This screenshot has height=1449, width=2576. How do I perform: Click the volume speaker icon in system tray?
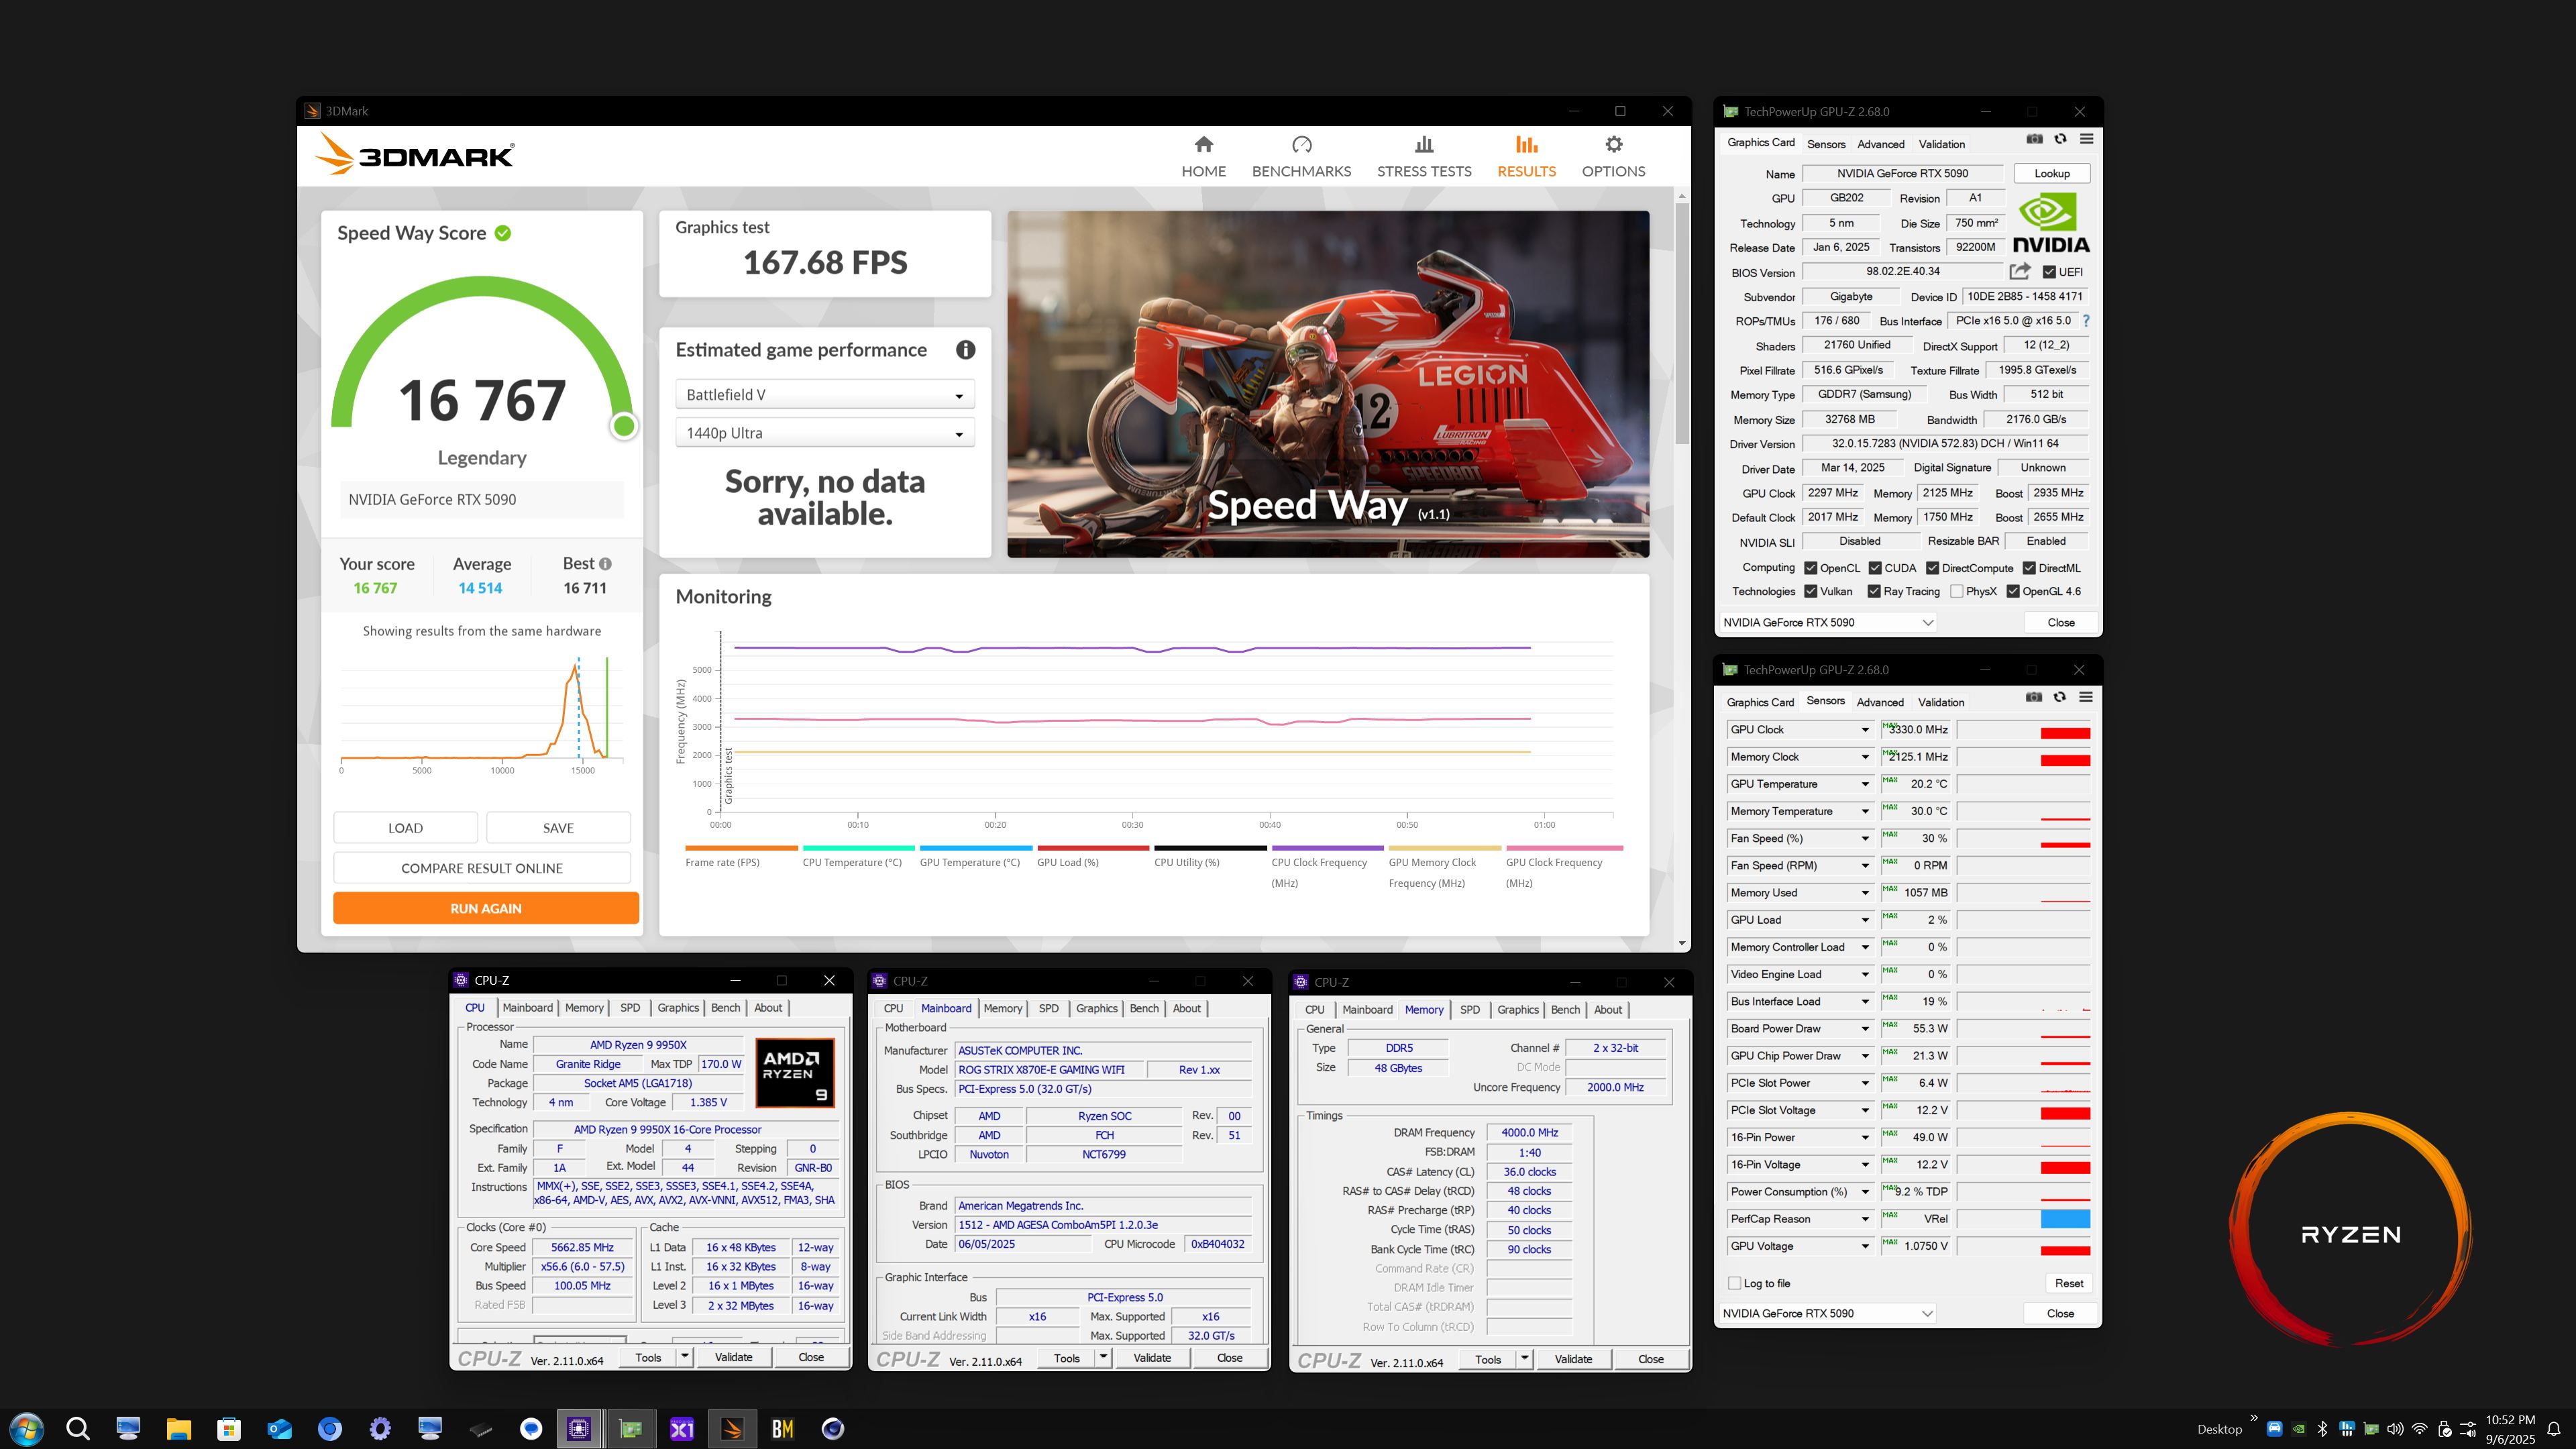pos(2395,1429)
